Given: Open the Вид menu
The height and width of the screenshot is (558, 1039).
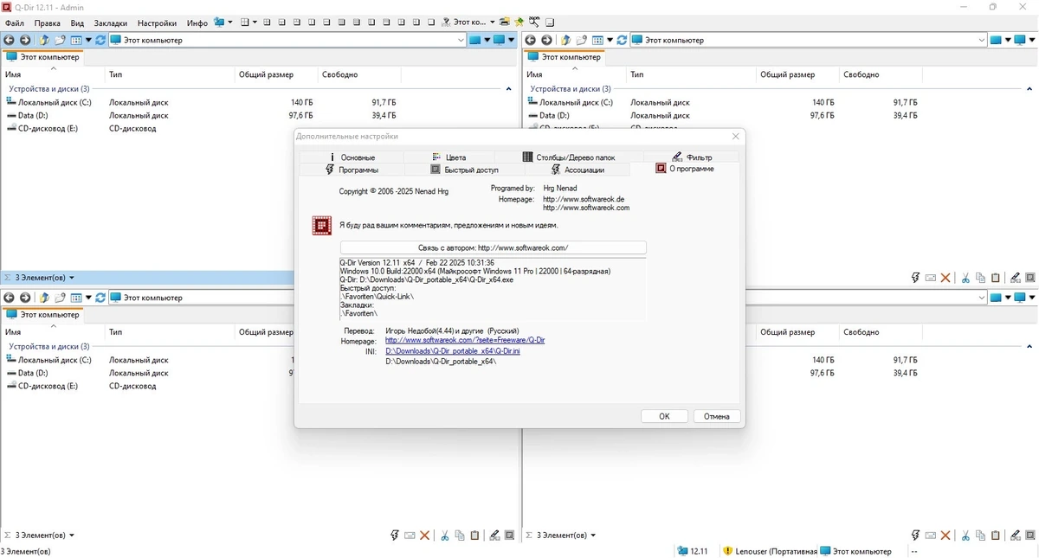Looking at the screenshot, I should [77, 22].
